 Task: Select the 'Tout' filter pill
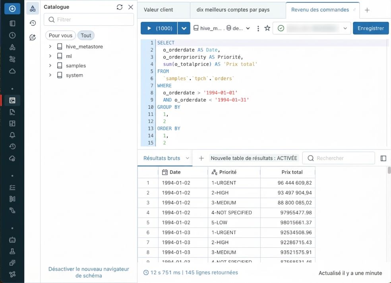(x=86, y=35)
